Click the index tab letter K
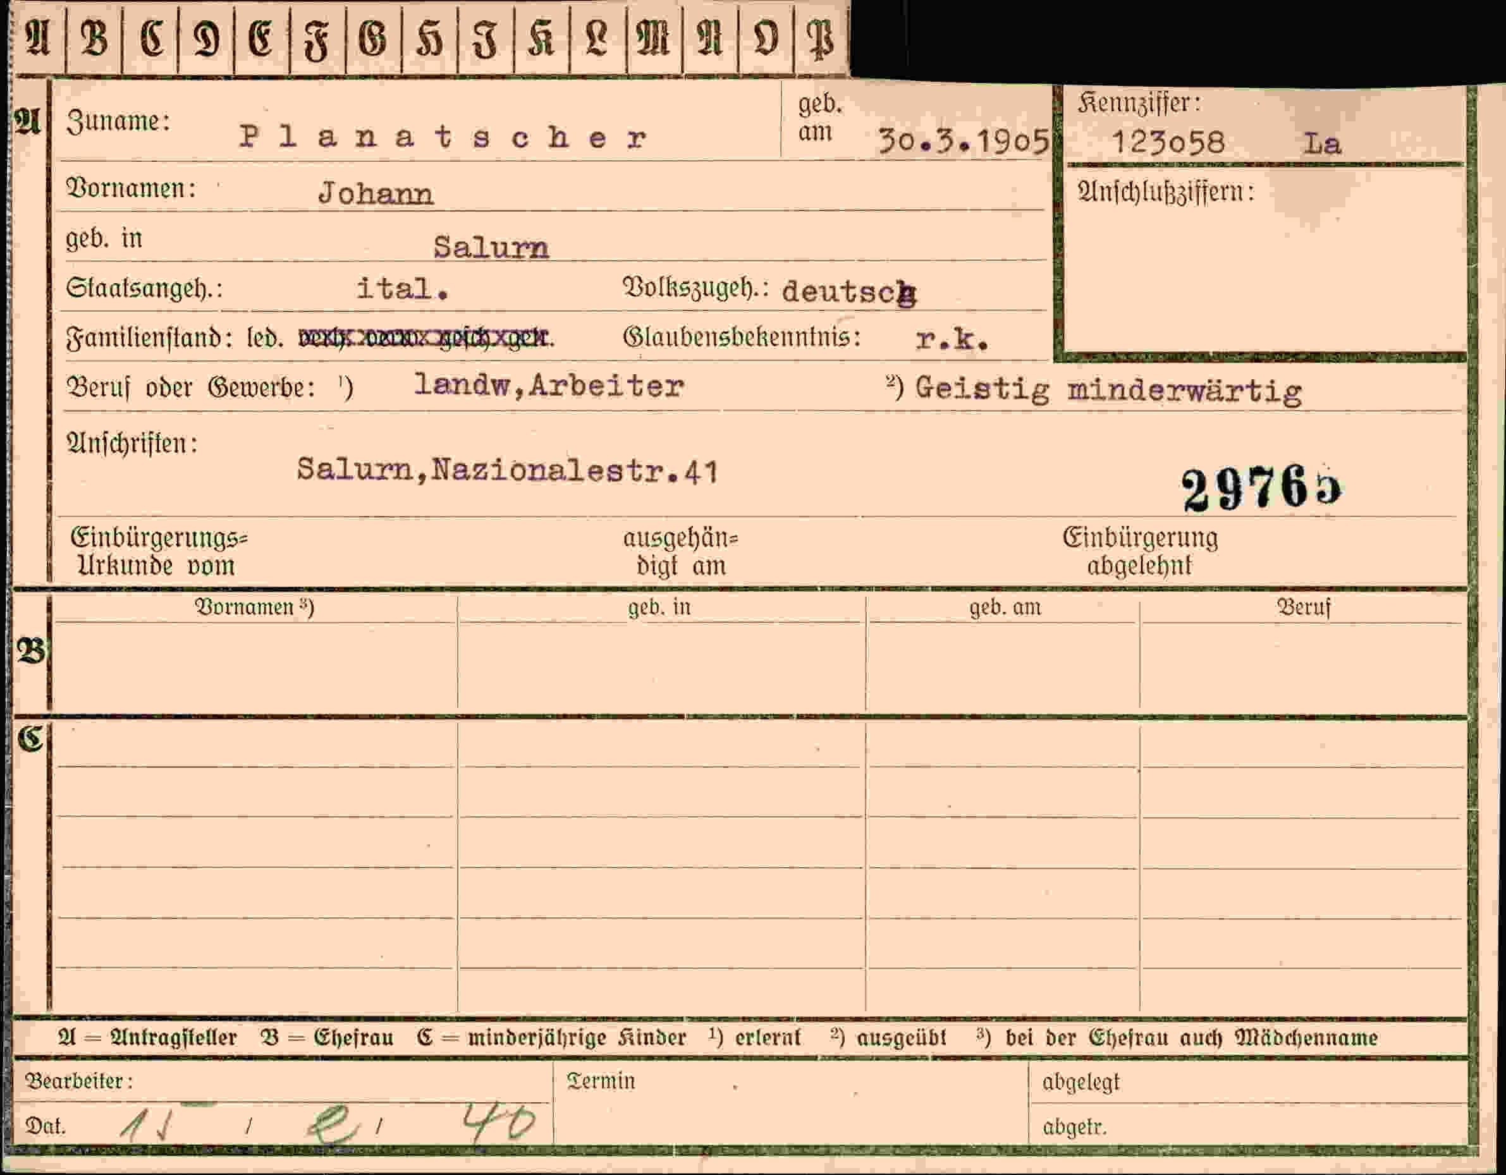 541,37
